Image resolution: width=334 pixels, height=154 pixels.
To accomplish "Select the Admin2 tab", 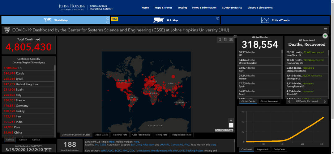I will tap(36, 140).
